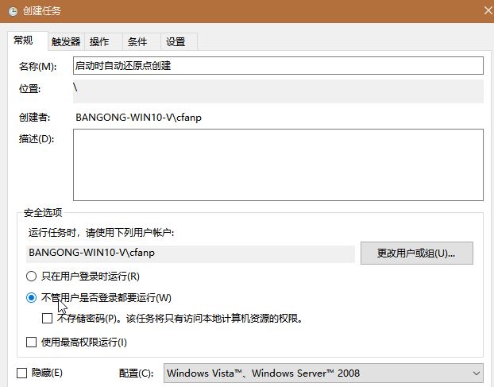The width and height of the screenshot is (494, 387).
Task: Select the 设置 tab
Action: pyautogui.click(x=176, y=42)
